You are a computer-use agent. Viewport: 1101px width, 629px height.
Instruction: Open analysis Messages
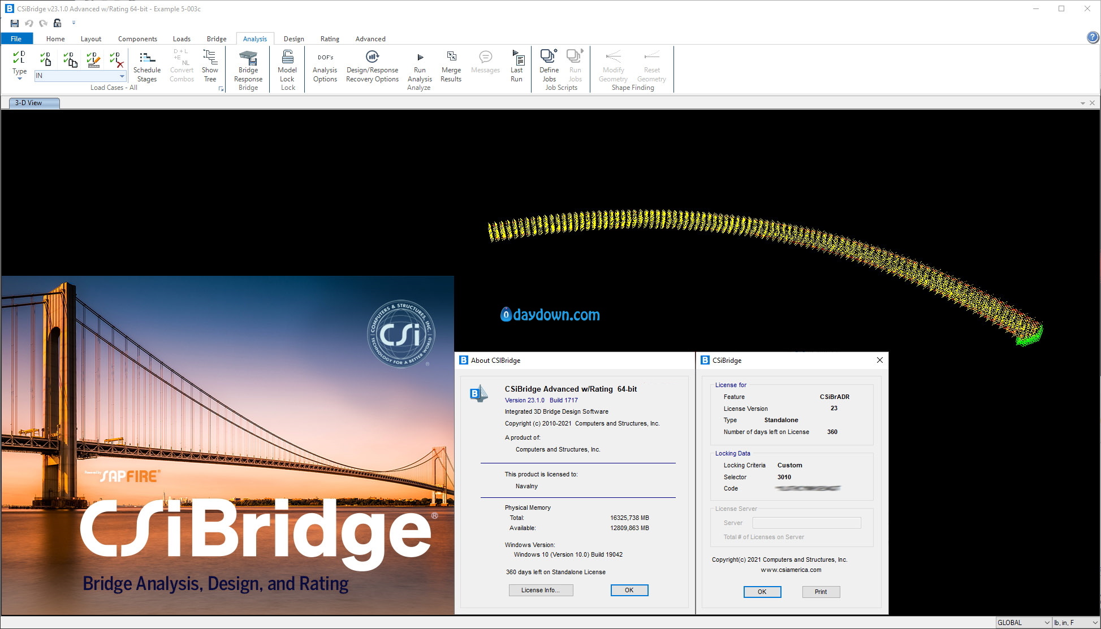coord(485,62)
